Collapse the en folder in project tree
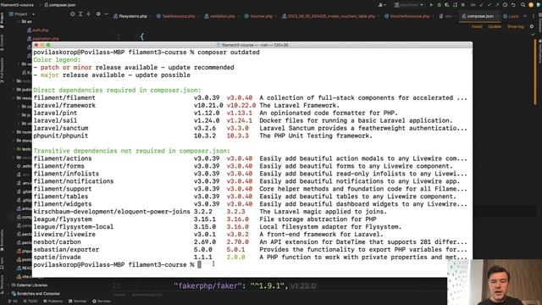This screenshot has width=542, height=305. 19,21
